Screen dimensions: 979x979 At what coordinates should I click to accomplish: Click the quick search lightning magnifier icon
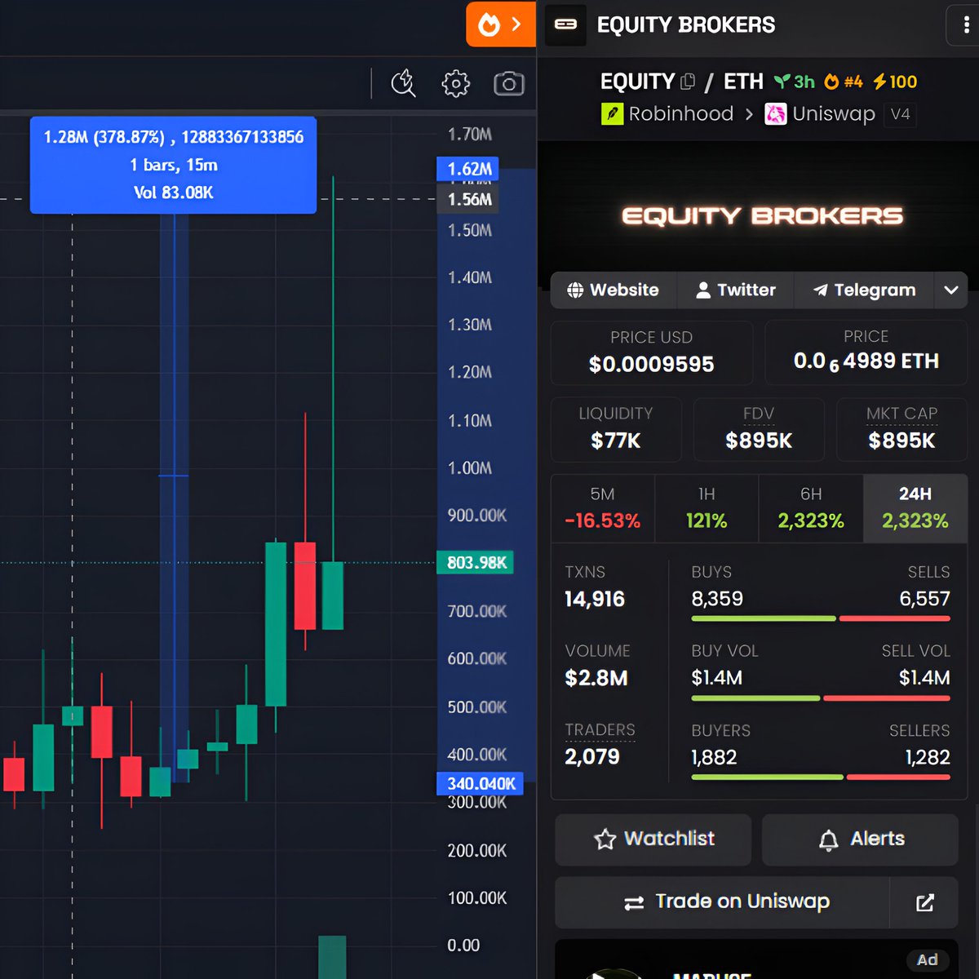tap(403, 83)
